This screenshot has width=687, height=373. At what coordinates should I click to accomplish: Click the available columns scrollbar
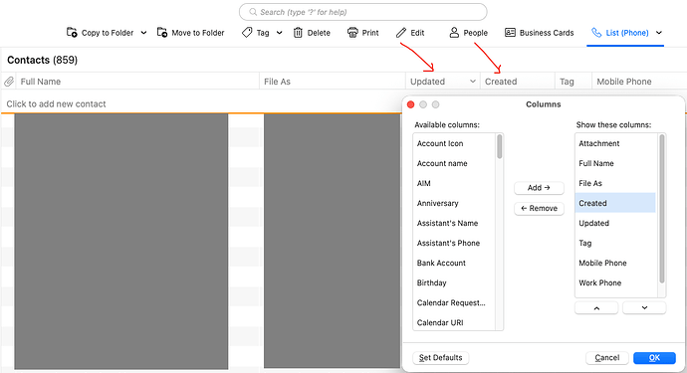pyautogui.click(x=500, y=146)
